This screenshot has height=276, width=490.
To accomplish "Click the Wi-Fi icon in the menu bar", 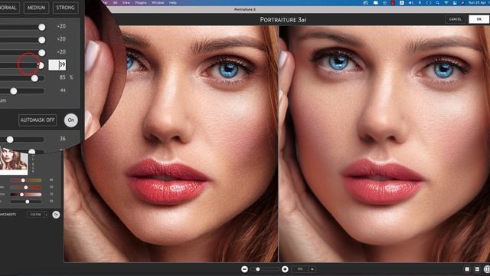I will click(446, 2).
